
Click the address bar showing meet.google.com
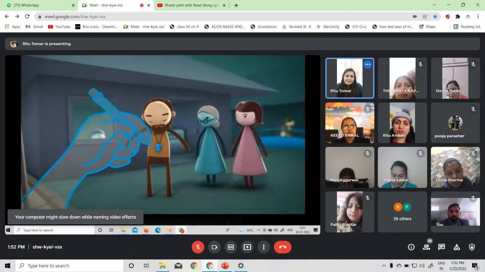coord(224,17)
